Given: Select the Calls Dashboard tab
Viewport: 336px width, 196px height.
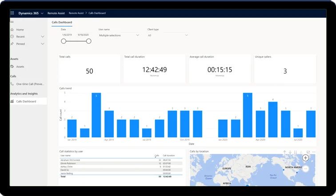Looking at the screenshot, I should pyautogui.click(x=62, y=22).
